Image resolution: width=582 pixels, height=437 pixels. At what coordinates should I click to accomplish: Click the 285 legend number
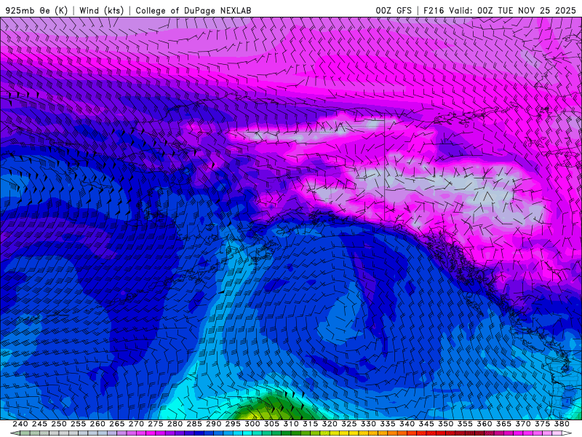point(194,424)
